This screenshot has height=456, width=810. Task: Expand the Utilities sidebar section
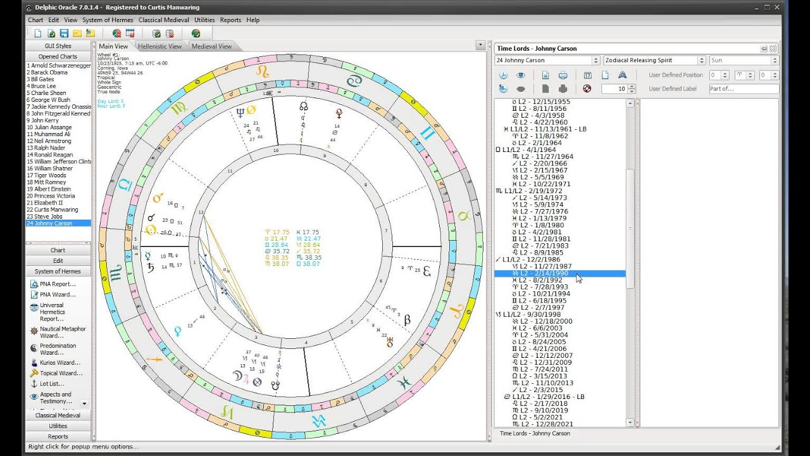[58, 426]
